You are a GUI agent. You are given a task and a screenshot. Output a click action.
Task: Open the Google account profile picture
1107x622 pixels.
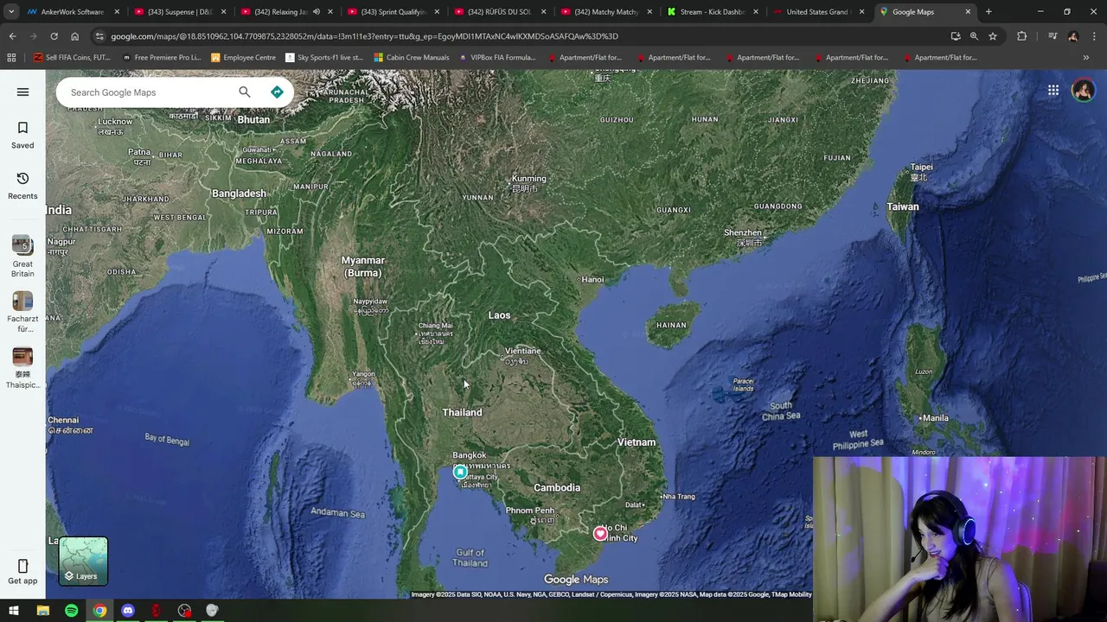pyautogui.click(x=1083, y=90)
